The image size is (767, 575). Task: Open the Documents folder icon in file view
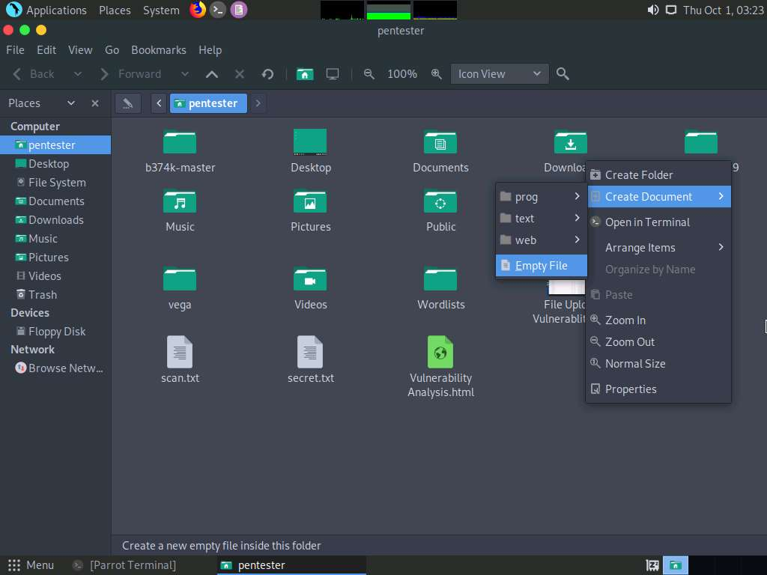pyautogui.click(x=440, y=142)
